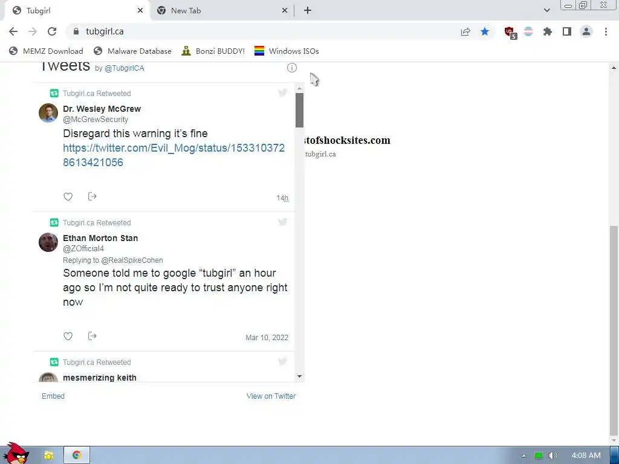This screenshot has width=619, height=464.
Task: Close the Tubgirl tab
Action: tap(140, 11)
